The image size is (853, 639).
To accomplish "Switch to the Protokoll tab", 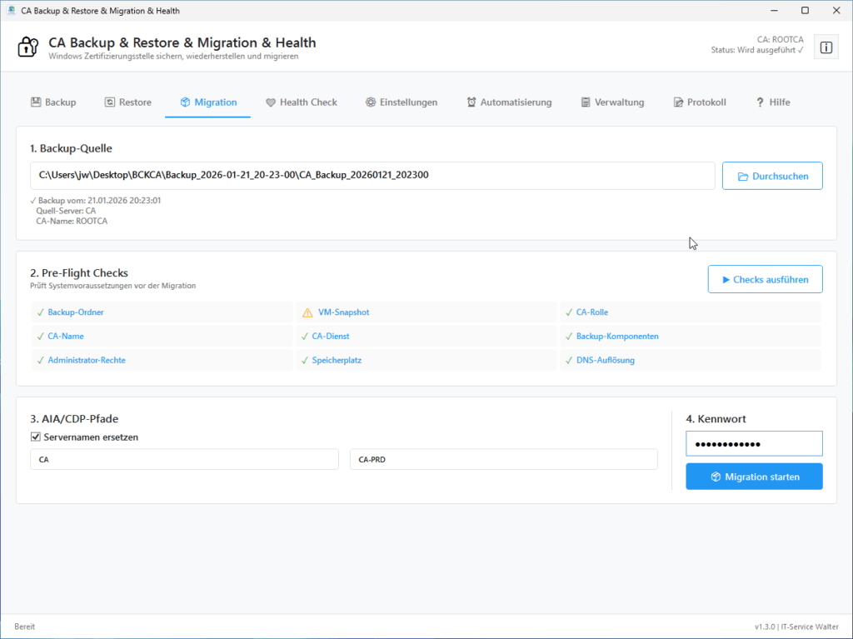I will pyautogui.click(x=700, y=102).
